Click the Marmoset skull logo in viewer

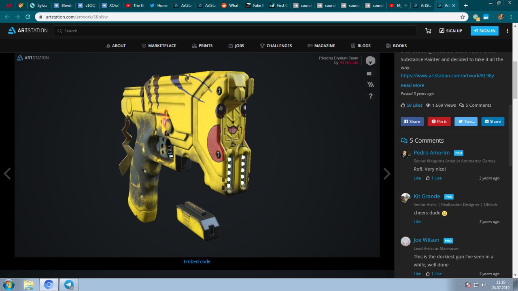click(x=370, y=61)
